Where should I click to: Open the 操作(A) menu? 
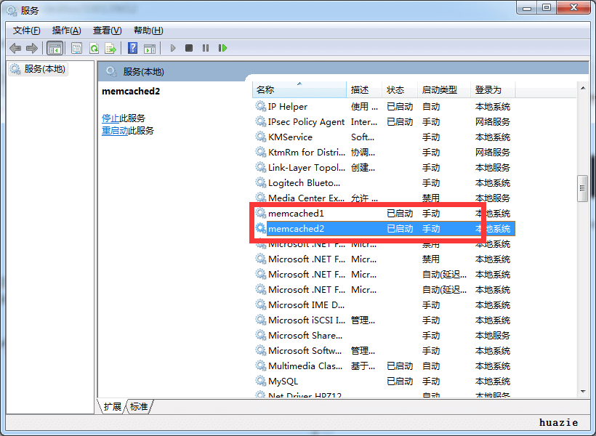(67, 31)
